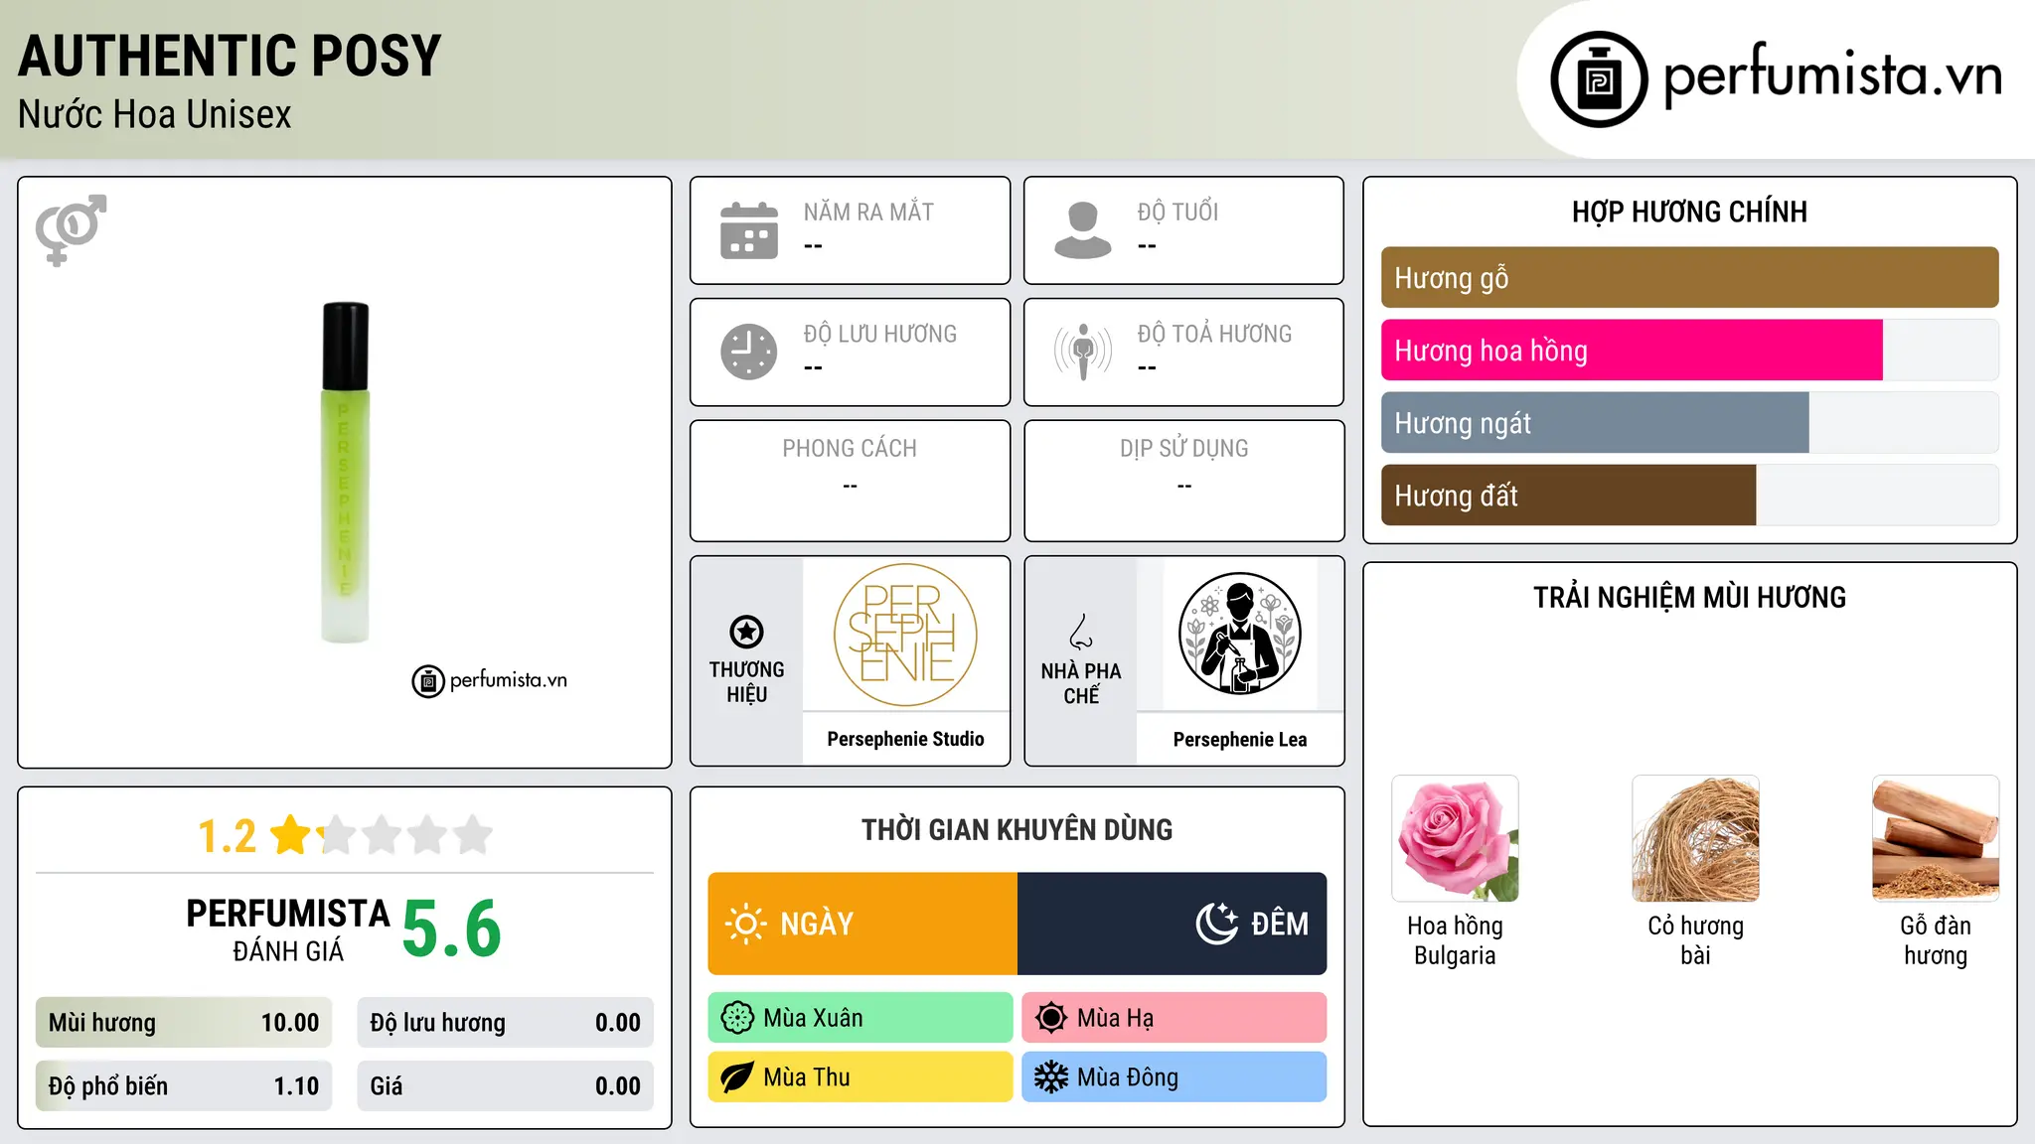Click the NĂM RA MẮT label
The width and height of the screenshot is (2035, 1144).
868,213
